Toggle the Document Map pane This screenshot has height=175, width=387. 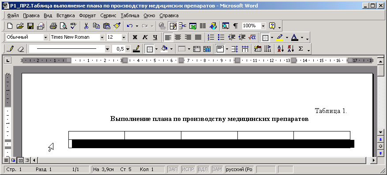(225, 26)
